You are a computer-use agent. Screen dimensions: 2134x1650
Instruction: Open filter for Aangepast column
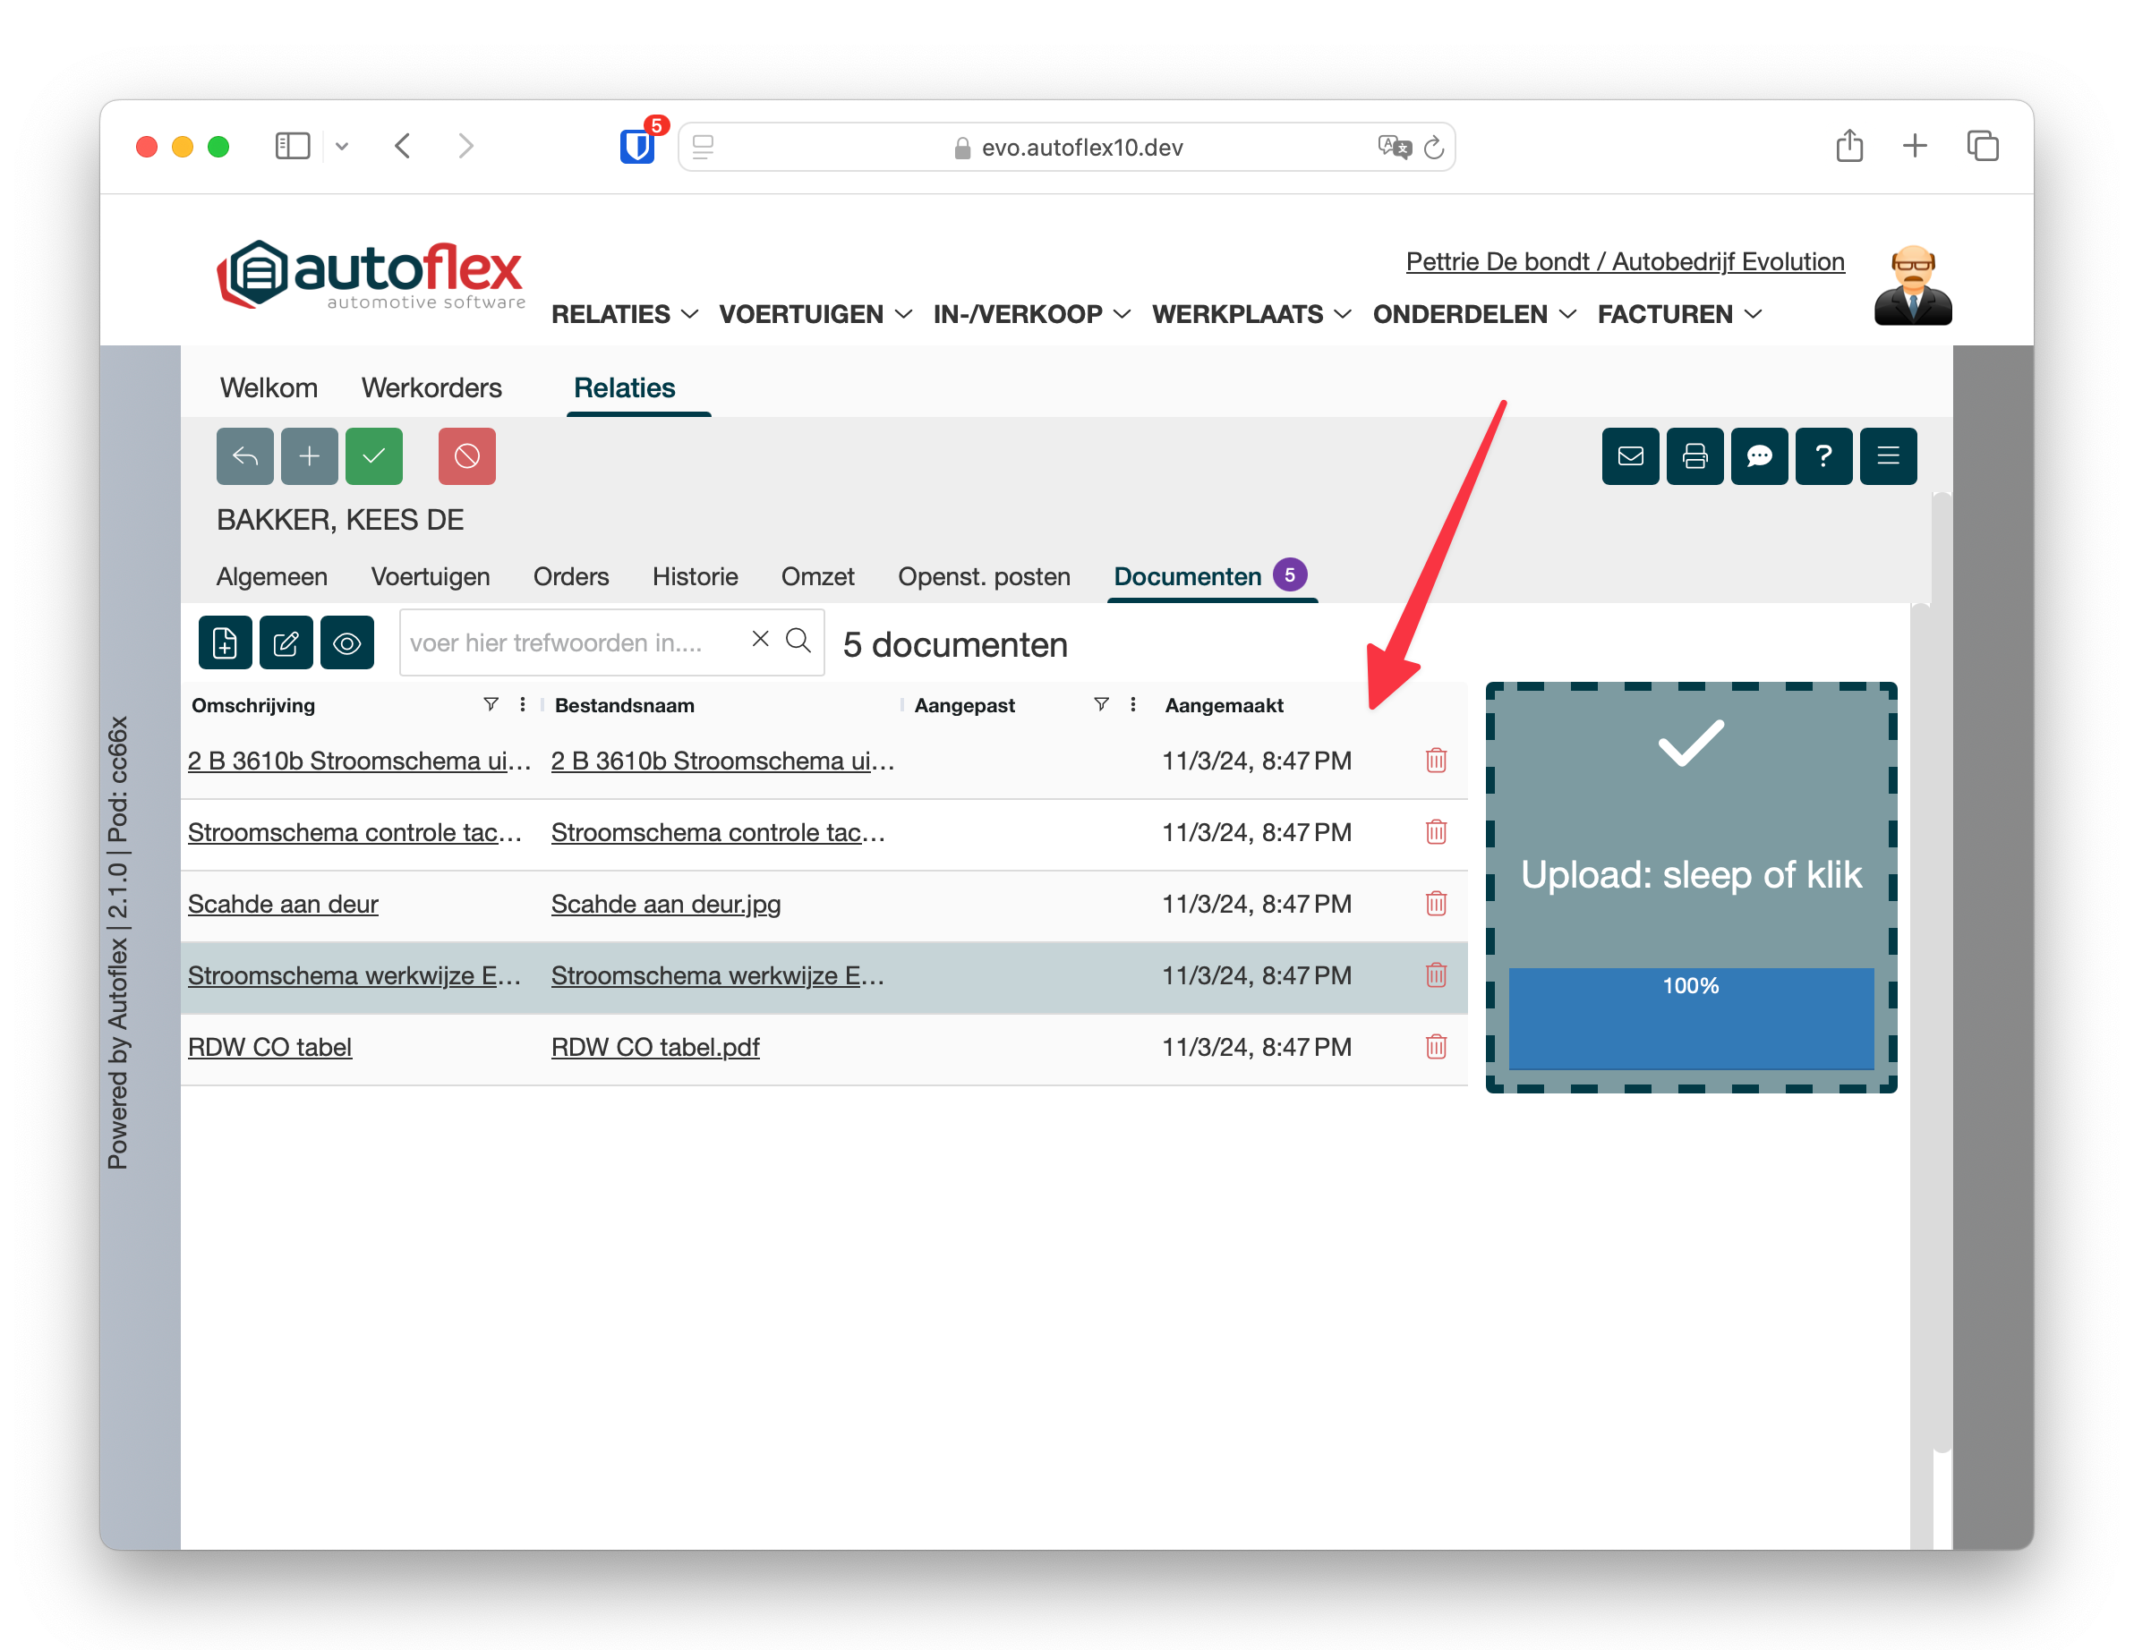pos(1100,704)
